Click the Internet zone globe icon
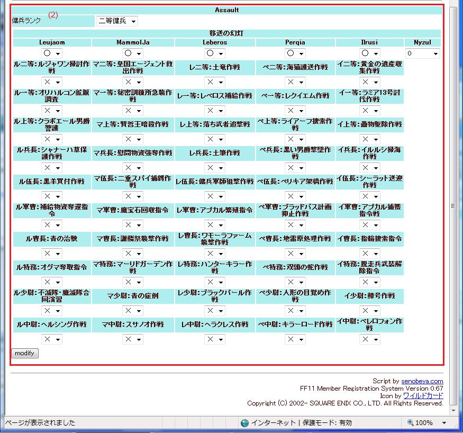 pos(244,423)
